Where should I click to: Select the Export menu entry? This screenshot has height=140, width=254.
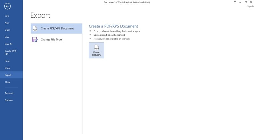coord(11,75)
